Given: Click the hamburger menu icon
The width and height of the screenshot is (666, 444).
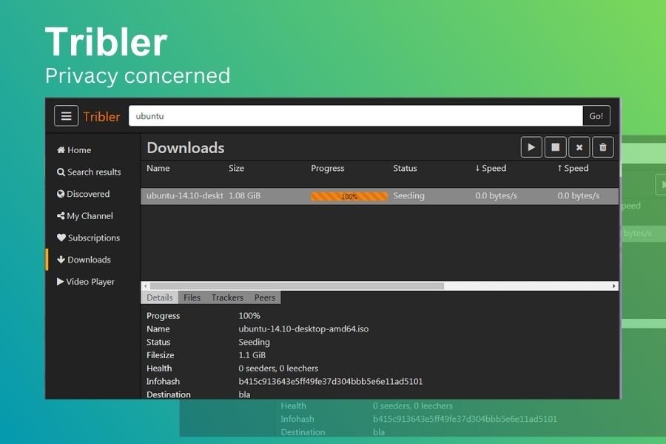Looking at the screenshot, I should pyautogui.click(x=66, y=116).
